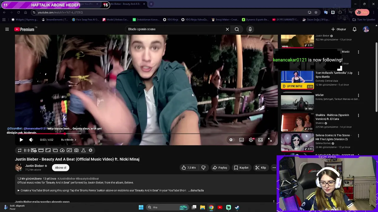Open options menu for Tom Holland video
The image size is (378, 212).
tap(359, 73)
